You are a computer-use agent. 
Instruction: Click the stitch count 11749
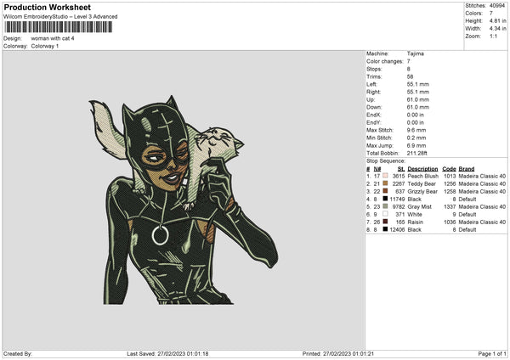click(397, 200)
